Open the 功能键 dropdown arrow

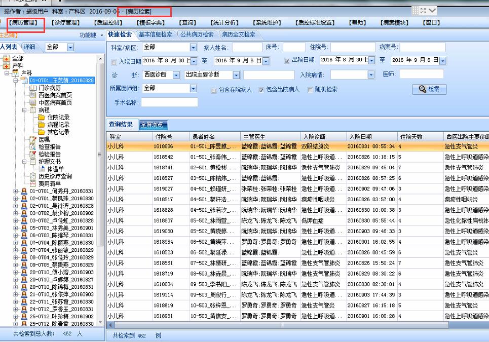pos(102,35)
